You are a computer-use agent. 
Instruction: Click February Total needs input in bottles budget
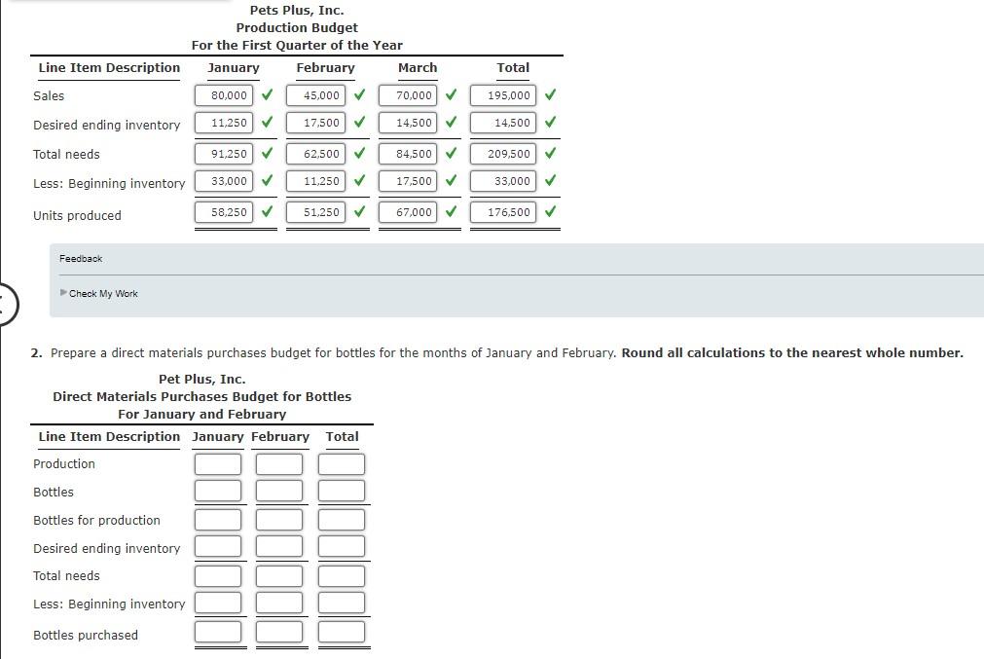(279, 576)
